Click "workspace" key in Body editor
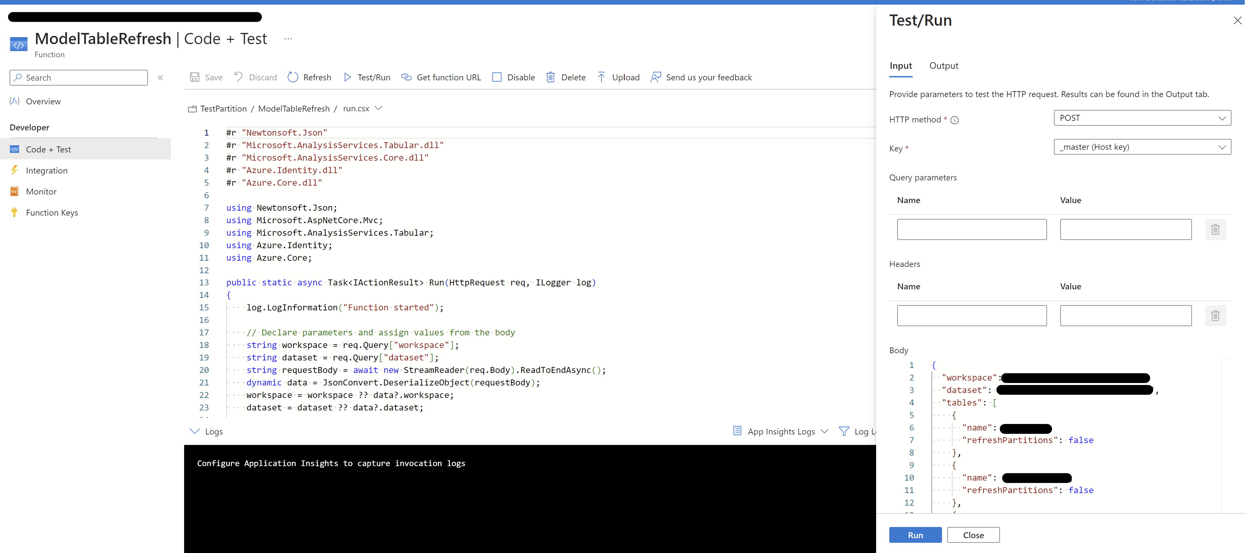The height and width of the screenshot is (553, 1245). (x=970, y=378)
